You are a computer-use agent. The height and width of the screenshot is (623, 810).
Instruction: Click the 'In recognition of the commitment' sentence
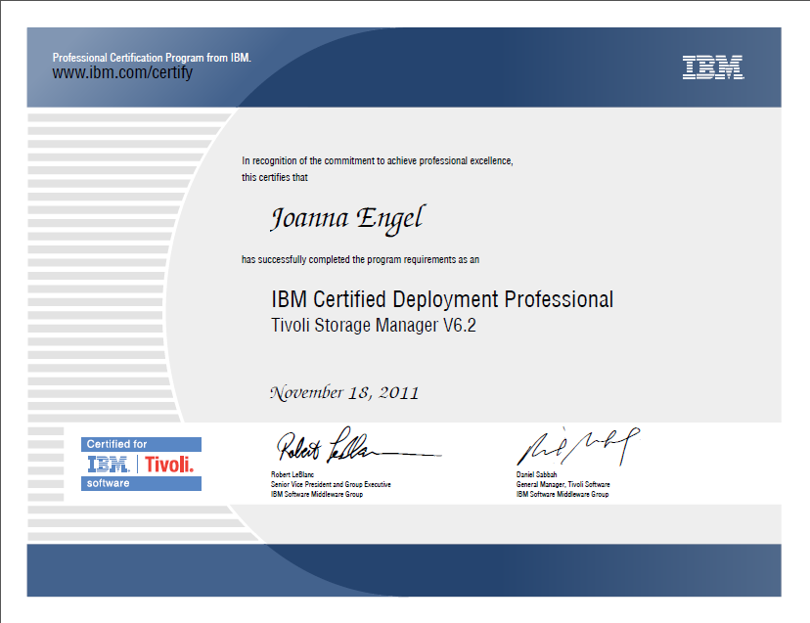(377, 159)
